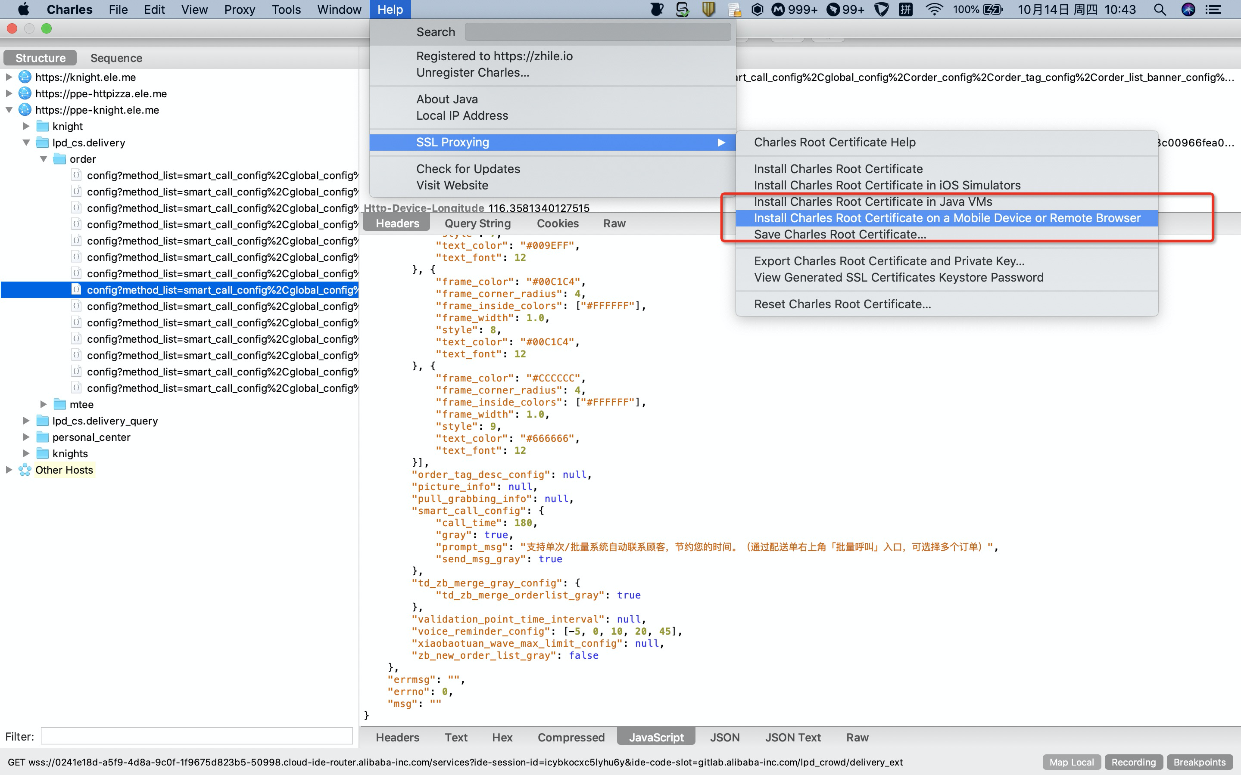This screenshot has height=775, width=1241.
Task: Click the lpd_cs.delivery folder icon
Action: pos(43,143)
